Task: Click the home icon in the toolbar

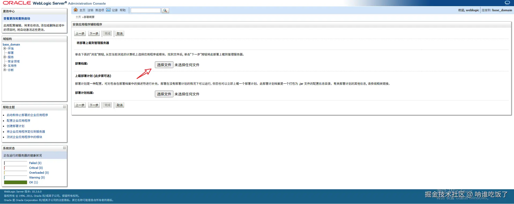Action: [x=76, y=10]
